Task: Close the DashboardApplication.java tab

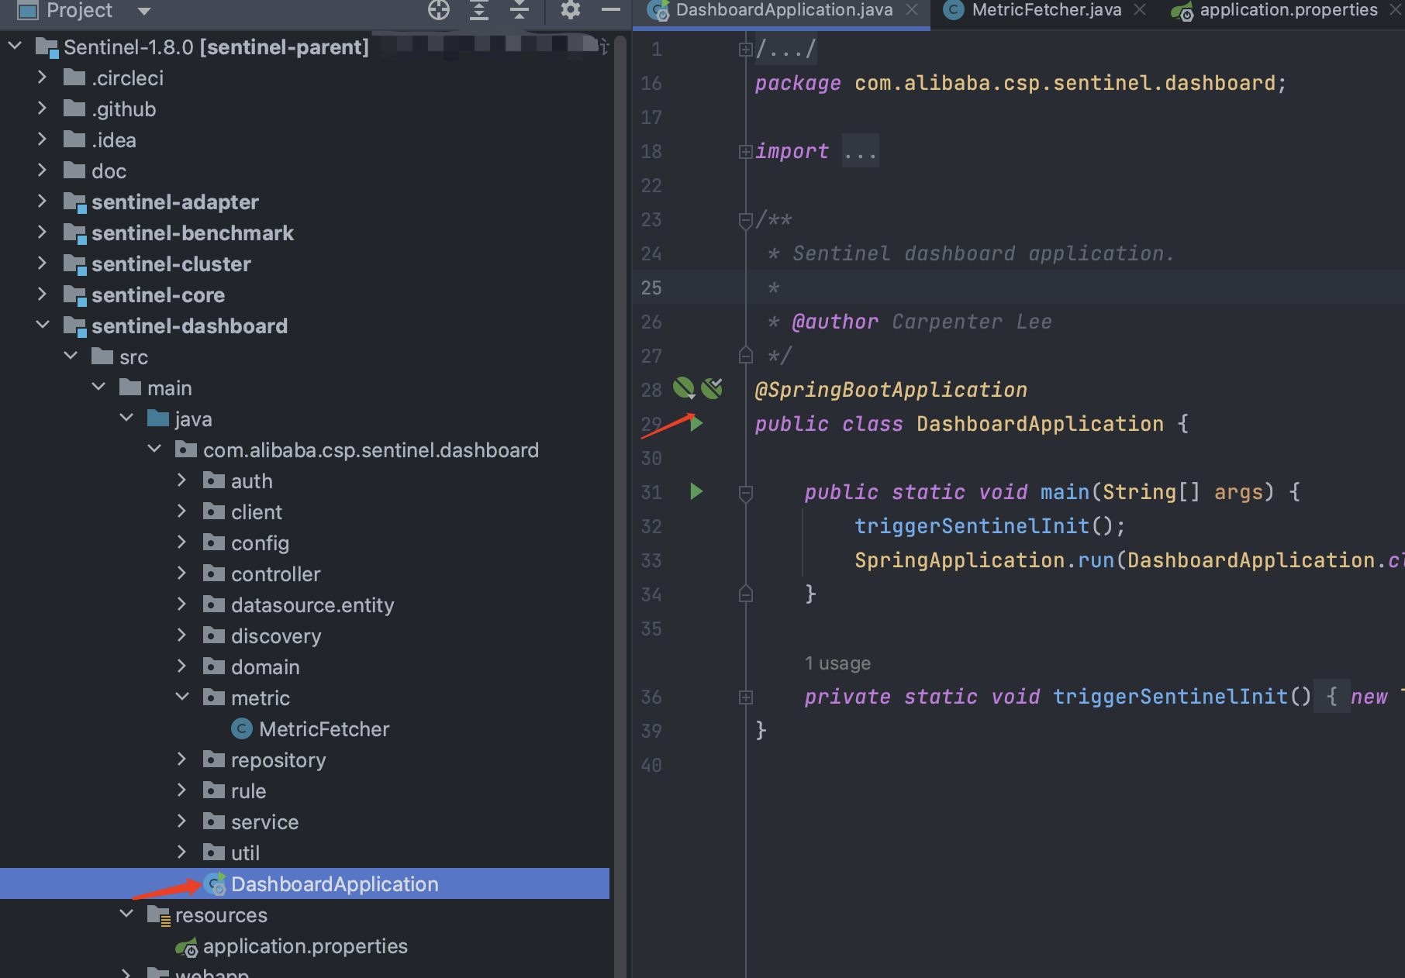Action: pos(912,10)
